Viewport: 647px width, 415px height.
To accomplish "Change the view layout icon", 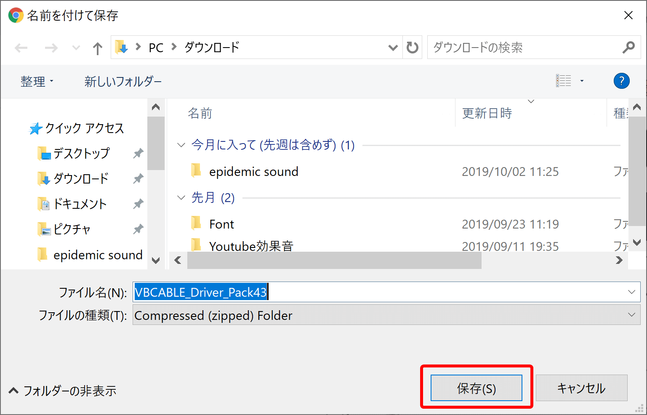I will click(x=564, y=80).
